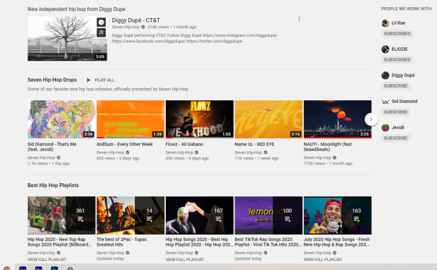Play And$um - Every Other Week thumbnail

tap(130, 120)
